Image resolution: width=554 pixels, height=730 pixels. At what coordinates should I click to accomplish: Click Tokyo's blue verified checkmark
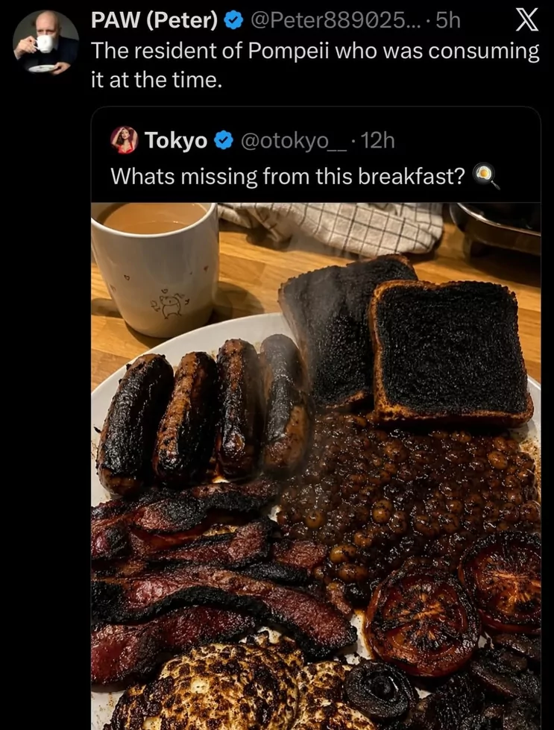[x=224, y=140]
